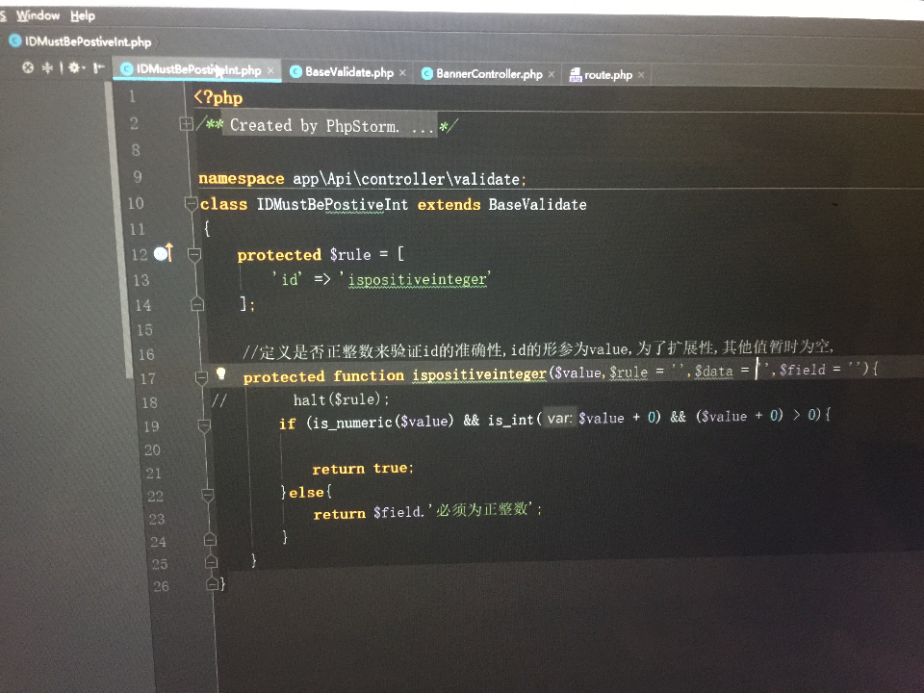
Task: Click the <?php opening tag
Action: point(218,98)
